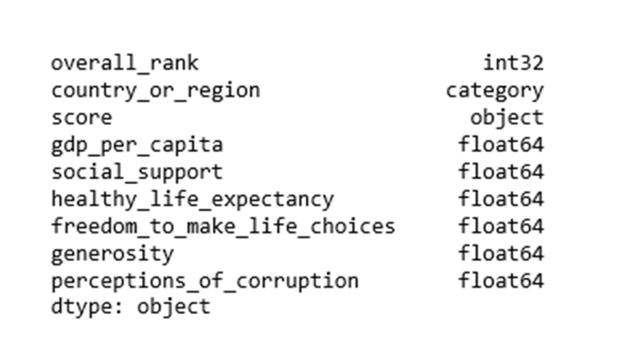627x353 pixels.
Task: Click the word object in the dtype line
Action: pyautogui.click(x=174, y=308)
